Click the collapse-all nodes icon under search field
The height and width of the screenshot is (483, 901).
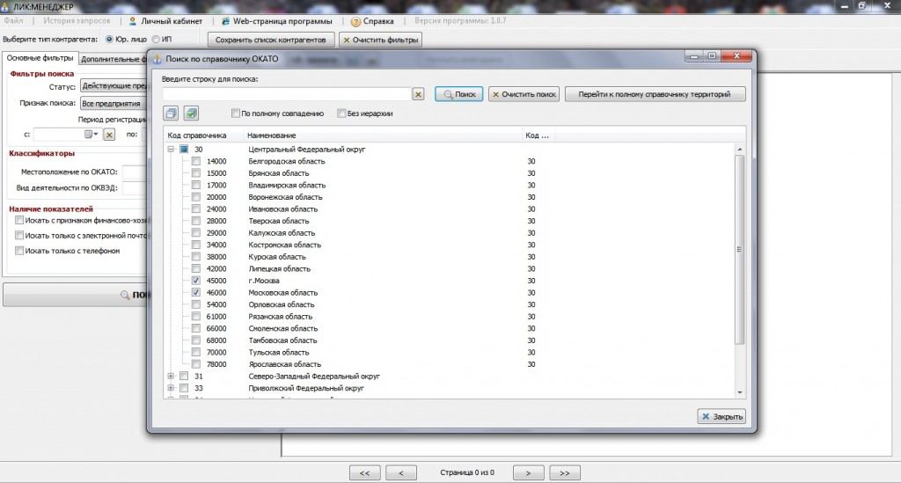[x=172, y=113]
